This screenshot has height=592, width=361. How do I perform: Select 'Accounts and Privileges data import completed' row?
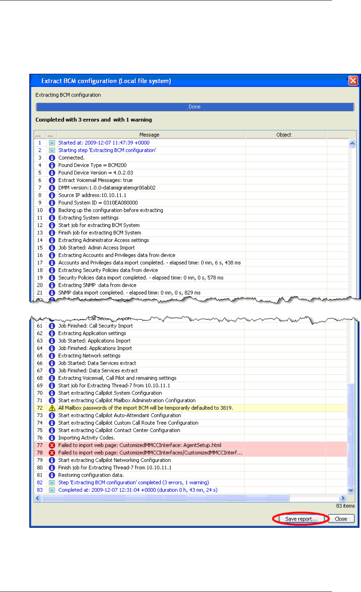(191, 263)
